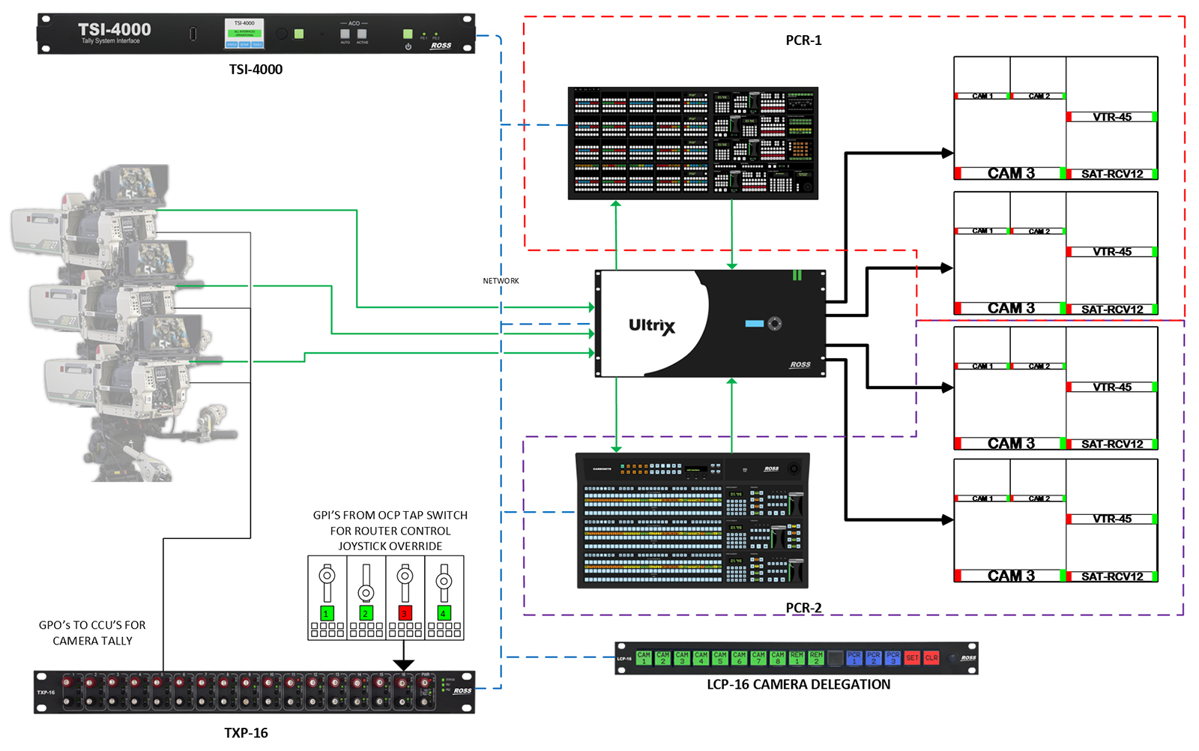This screenshot has height=751, width=1199.
Task: Toggle OCP tap button 3 (red)
Action: point(405,613)
